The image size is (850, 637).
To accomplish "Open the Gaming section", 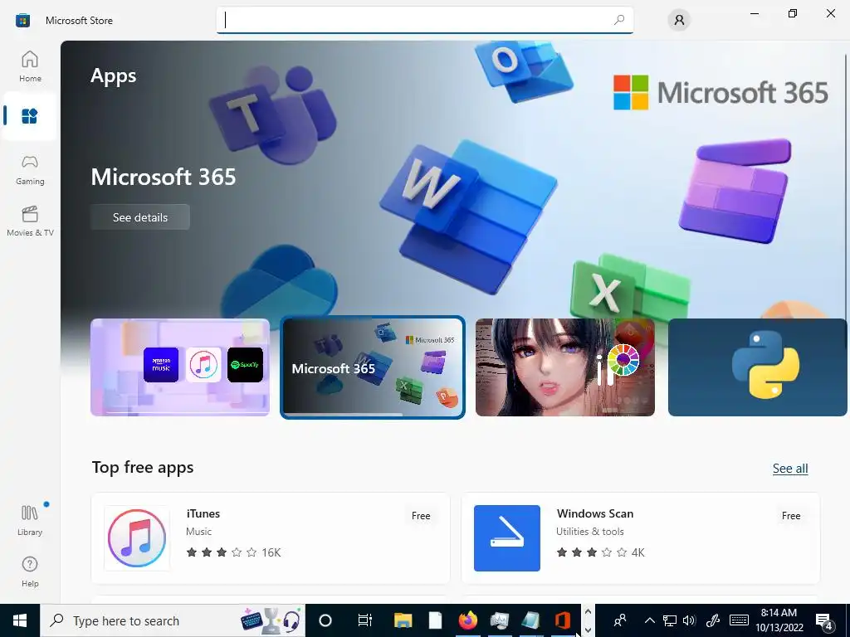I will [x=30, y=170].
